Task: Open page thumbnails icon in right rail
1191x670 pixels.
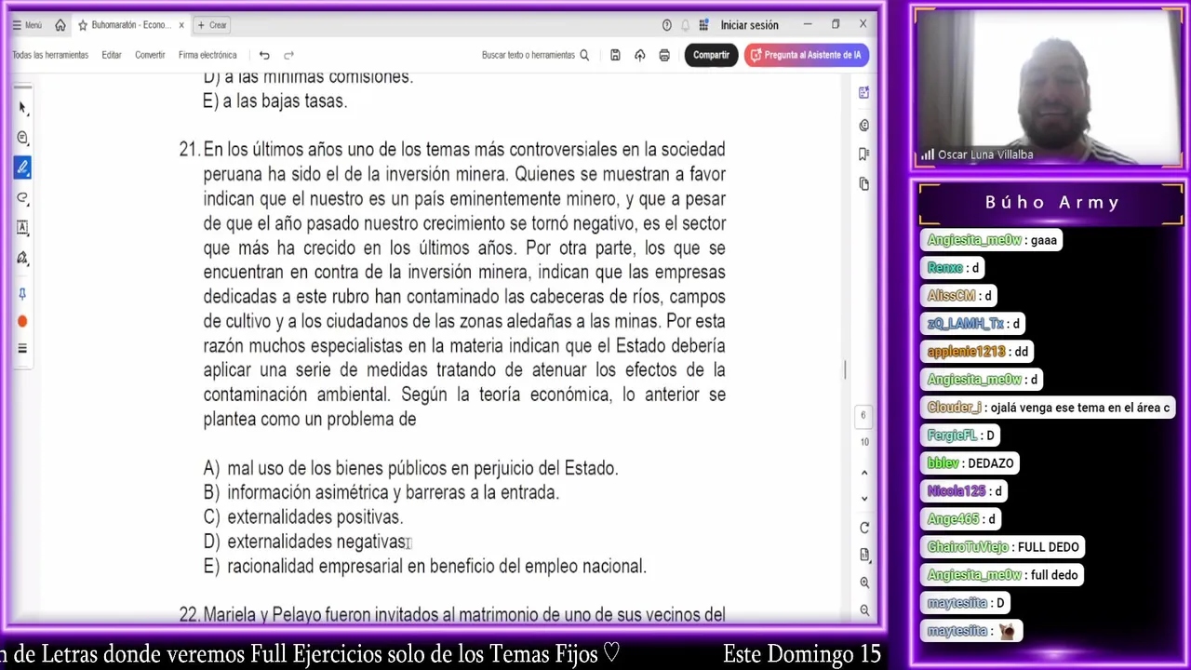Action: tap(864, 184)
